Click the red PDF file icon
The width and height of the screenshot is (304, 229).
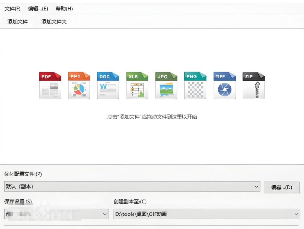pos(50,85)
